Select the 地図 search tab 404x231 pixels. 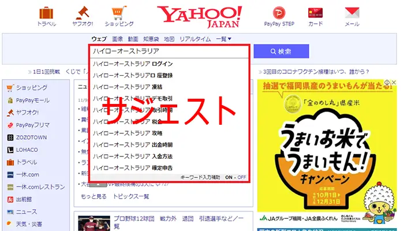click(169, 39)
